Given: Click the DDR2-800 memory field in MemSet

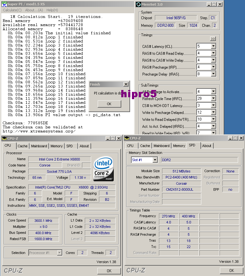Looking at the screenshot, I should click(165, 25).
